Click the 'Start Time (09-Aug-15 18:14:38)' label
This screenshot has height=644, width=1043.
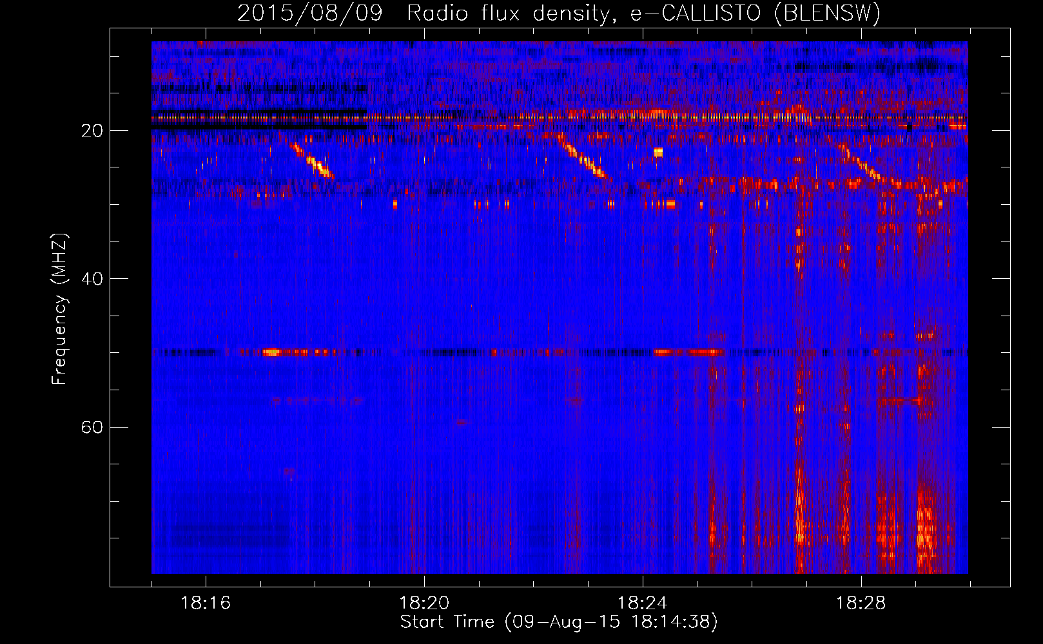559,622
